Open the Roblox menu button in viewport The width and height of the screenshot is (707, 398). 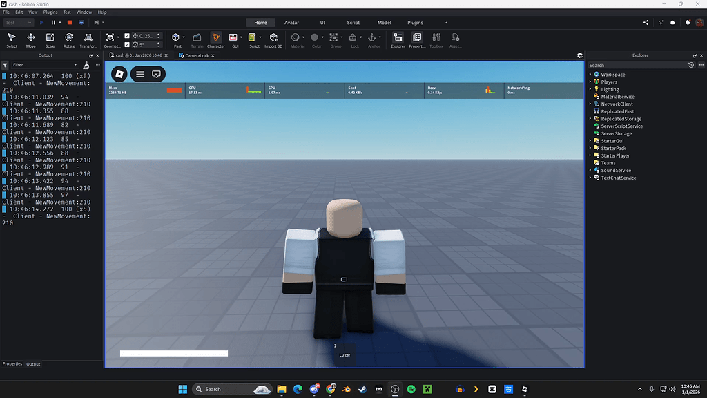(119, 74)
